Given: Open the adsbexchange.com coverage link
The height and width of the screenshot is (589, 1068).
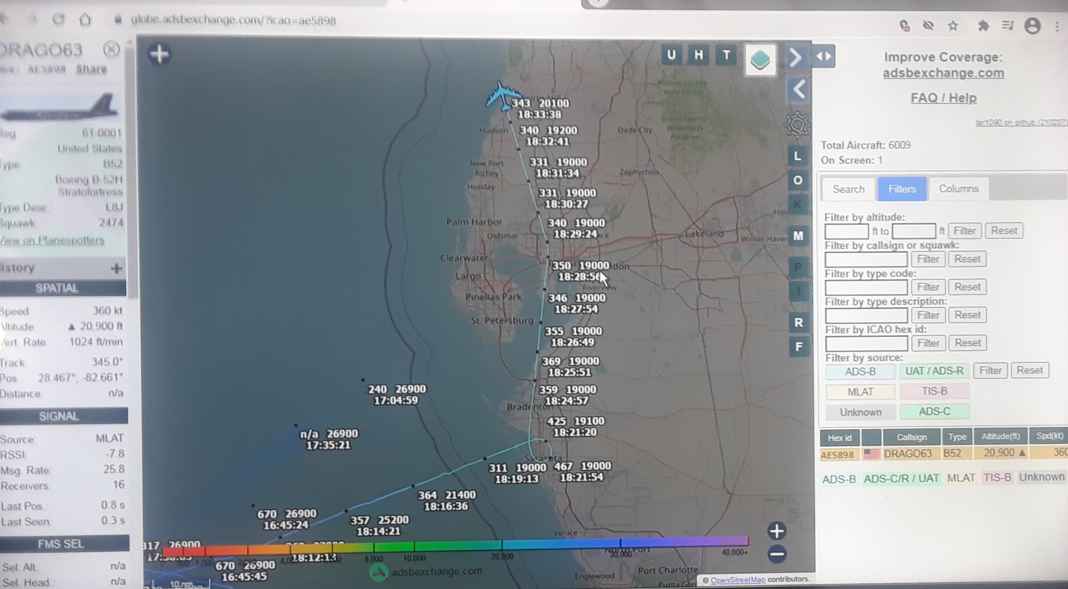Looking at the screenshot, I should (x=943, y=73).
